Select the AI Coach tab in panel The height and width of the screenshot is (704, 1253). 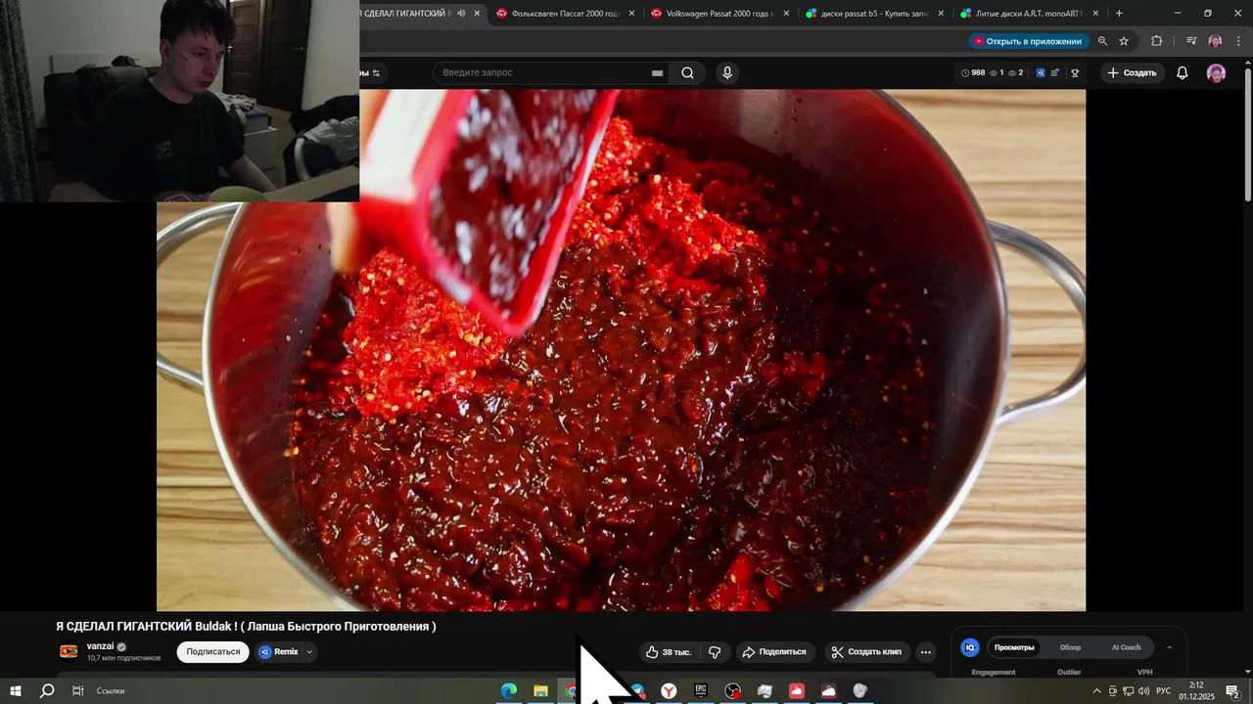[1126, 647]
